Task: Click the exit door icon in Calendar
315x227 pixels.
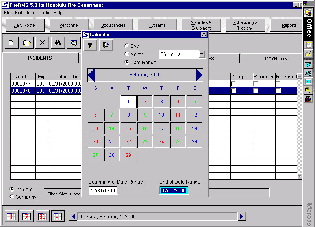Action: tap(106, 45)
